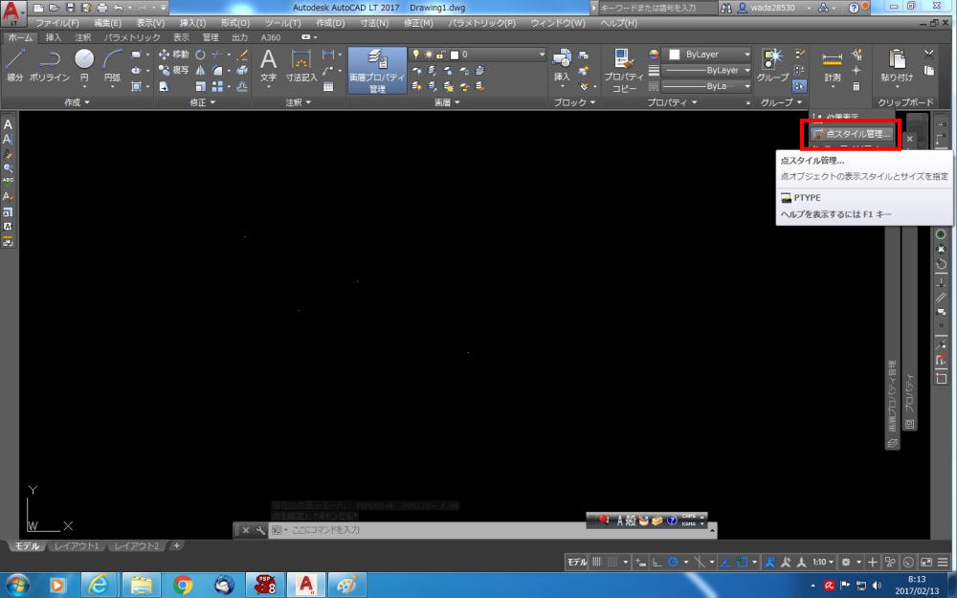Click 点スタイル管理... menu entry
The width and height of the screenshot is (957, 598).
coord(852,134)
